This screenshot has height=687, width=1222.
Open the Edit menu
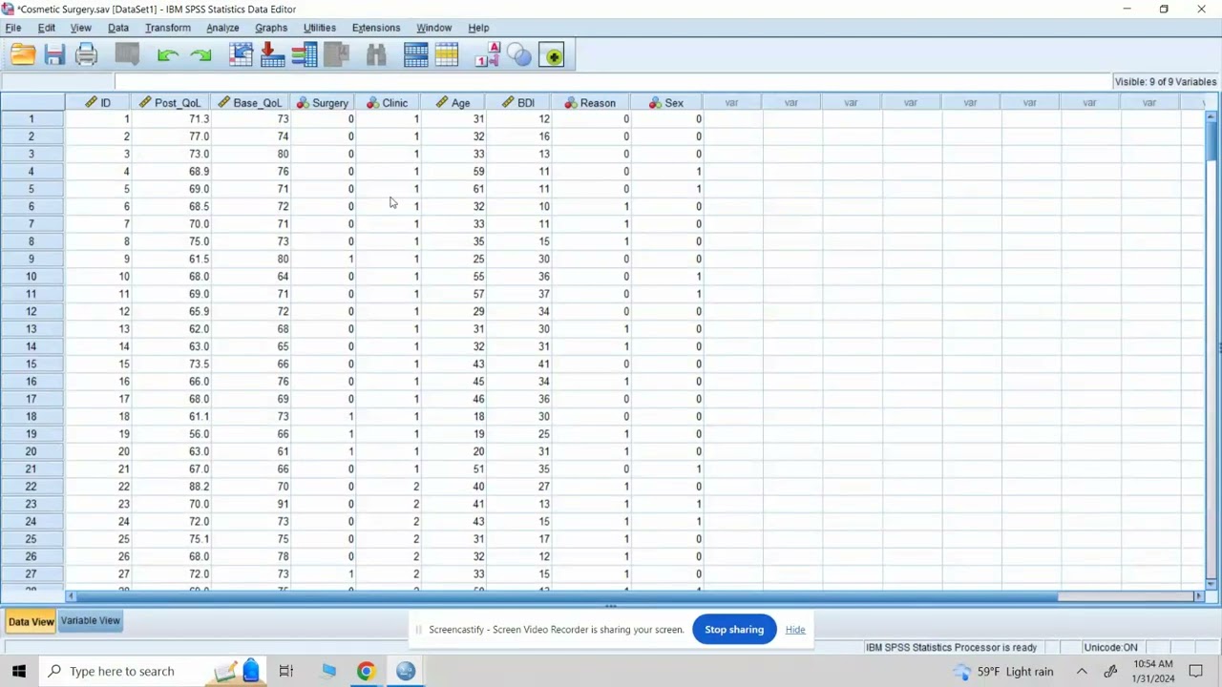click(46, 28)
